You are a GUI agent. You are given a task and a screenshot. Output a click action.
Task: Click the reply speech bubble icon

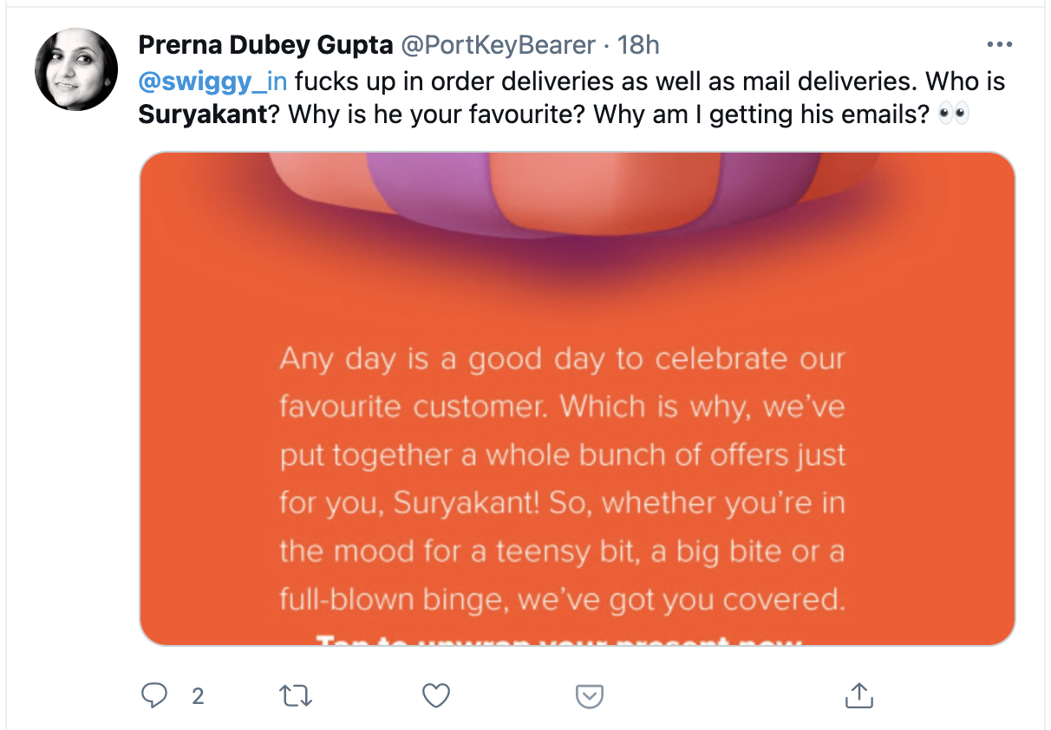pyautogui.click(x=154, y=695)
